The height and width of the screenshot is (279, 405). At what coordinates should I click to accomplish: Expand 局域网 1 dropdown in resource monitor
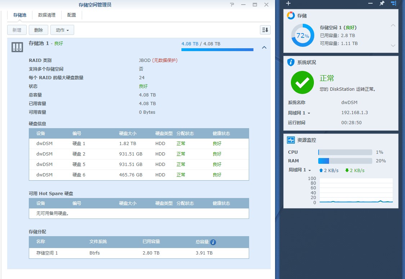300,170
